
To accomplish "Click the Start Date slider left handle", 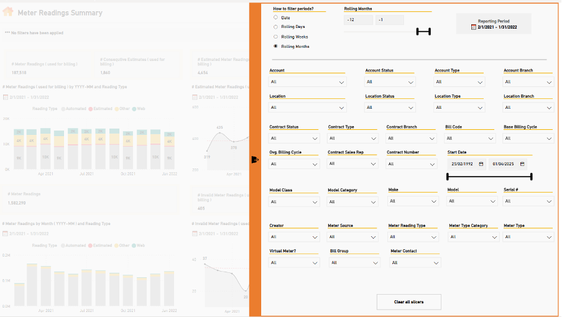I will point(448,177).
